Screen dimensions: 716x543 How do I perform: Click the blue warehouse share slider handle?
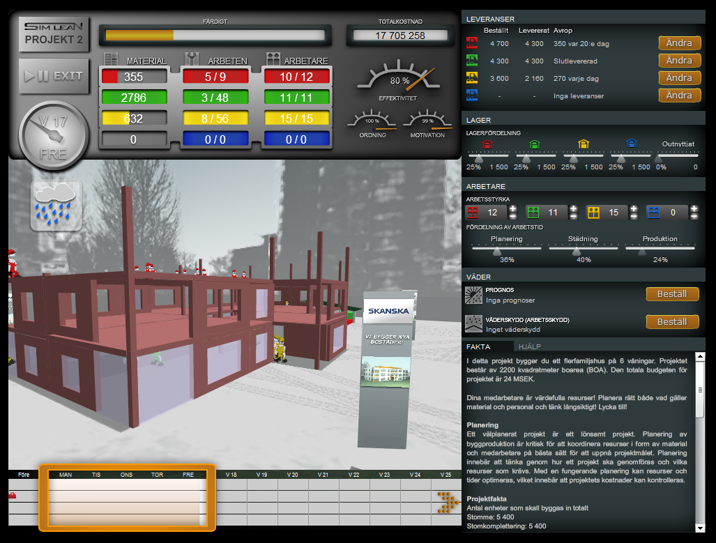pyautogui.click(x=621, y=159)
